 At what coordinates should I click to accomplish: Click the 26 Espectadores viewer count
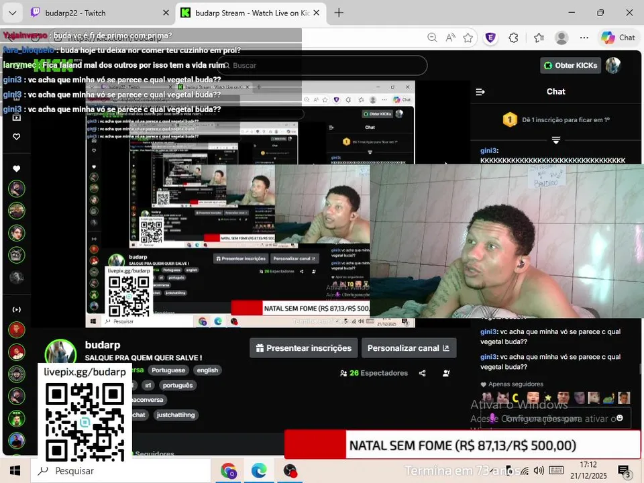tap(374, 374)
